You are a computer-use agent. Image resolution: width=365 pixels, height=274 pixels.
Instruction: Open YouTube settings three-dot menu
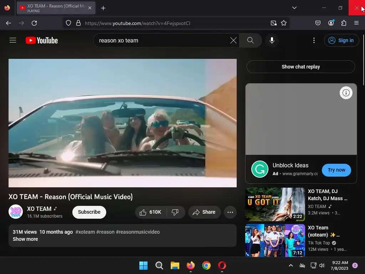[314, 40]
